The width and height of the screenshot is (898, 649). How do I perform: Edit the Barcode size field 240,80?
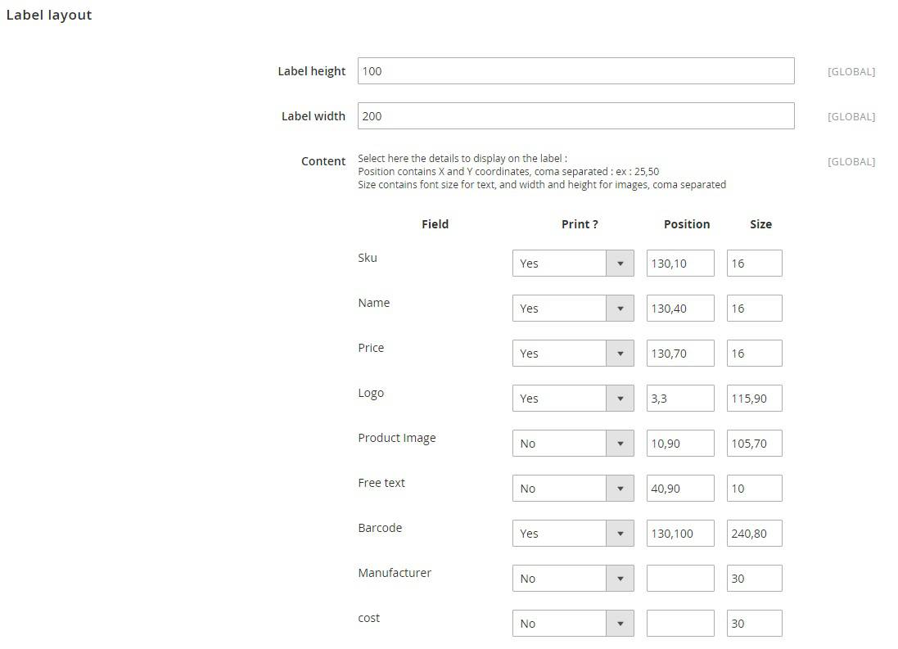click(754, 534)
